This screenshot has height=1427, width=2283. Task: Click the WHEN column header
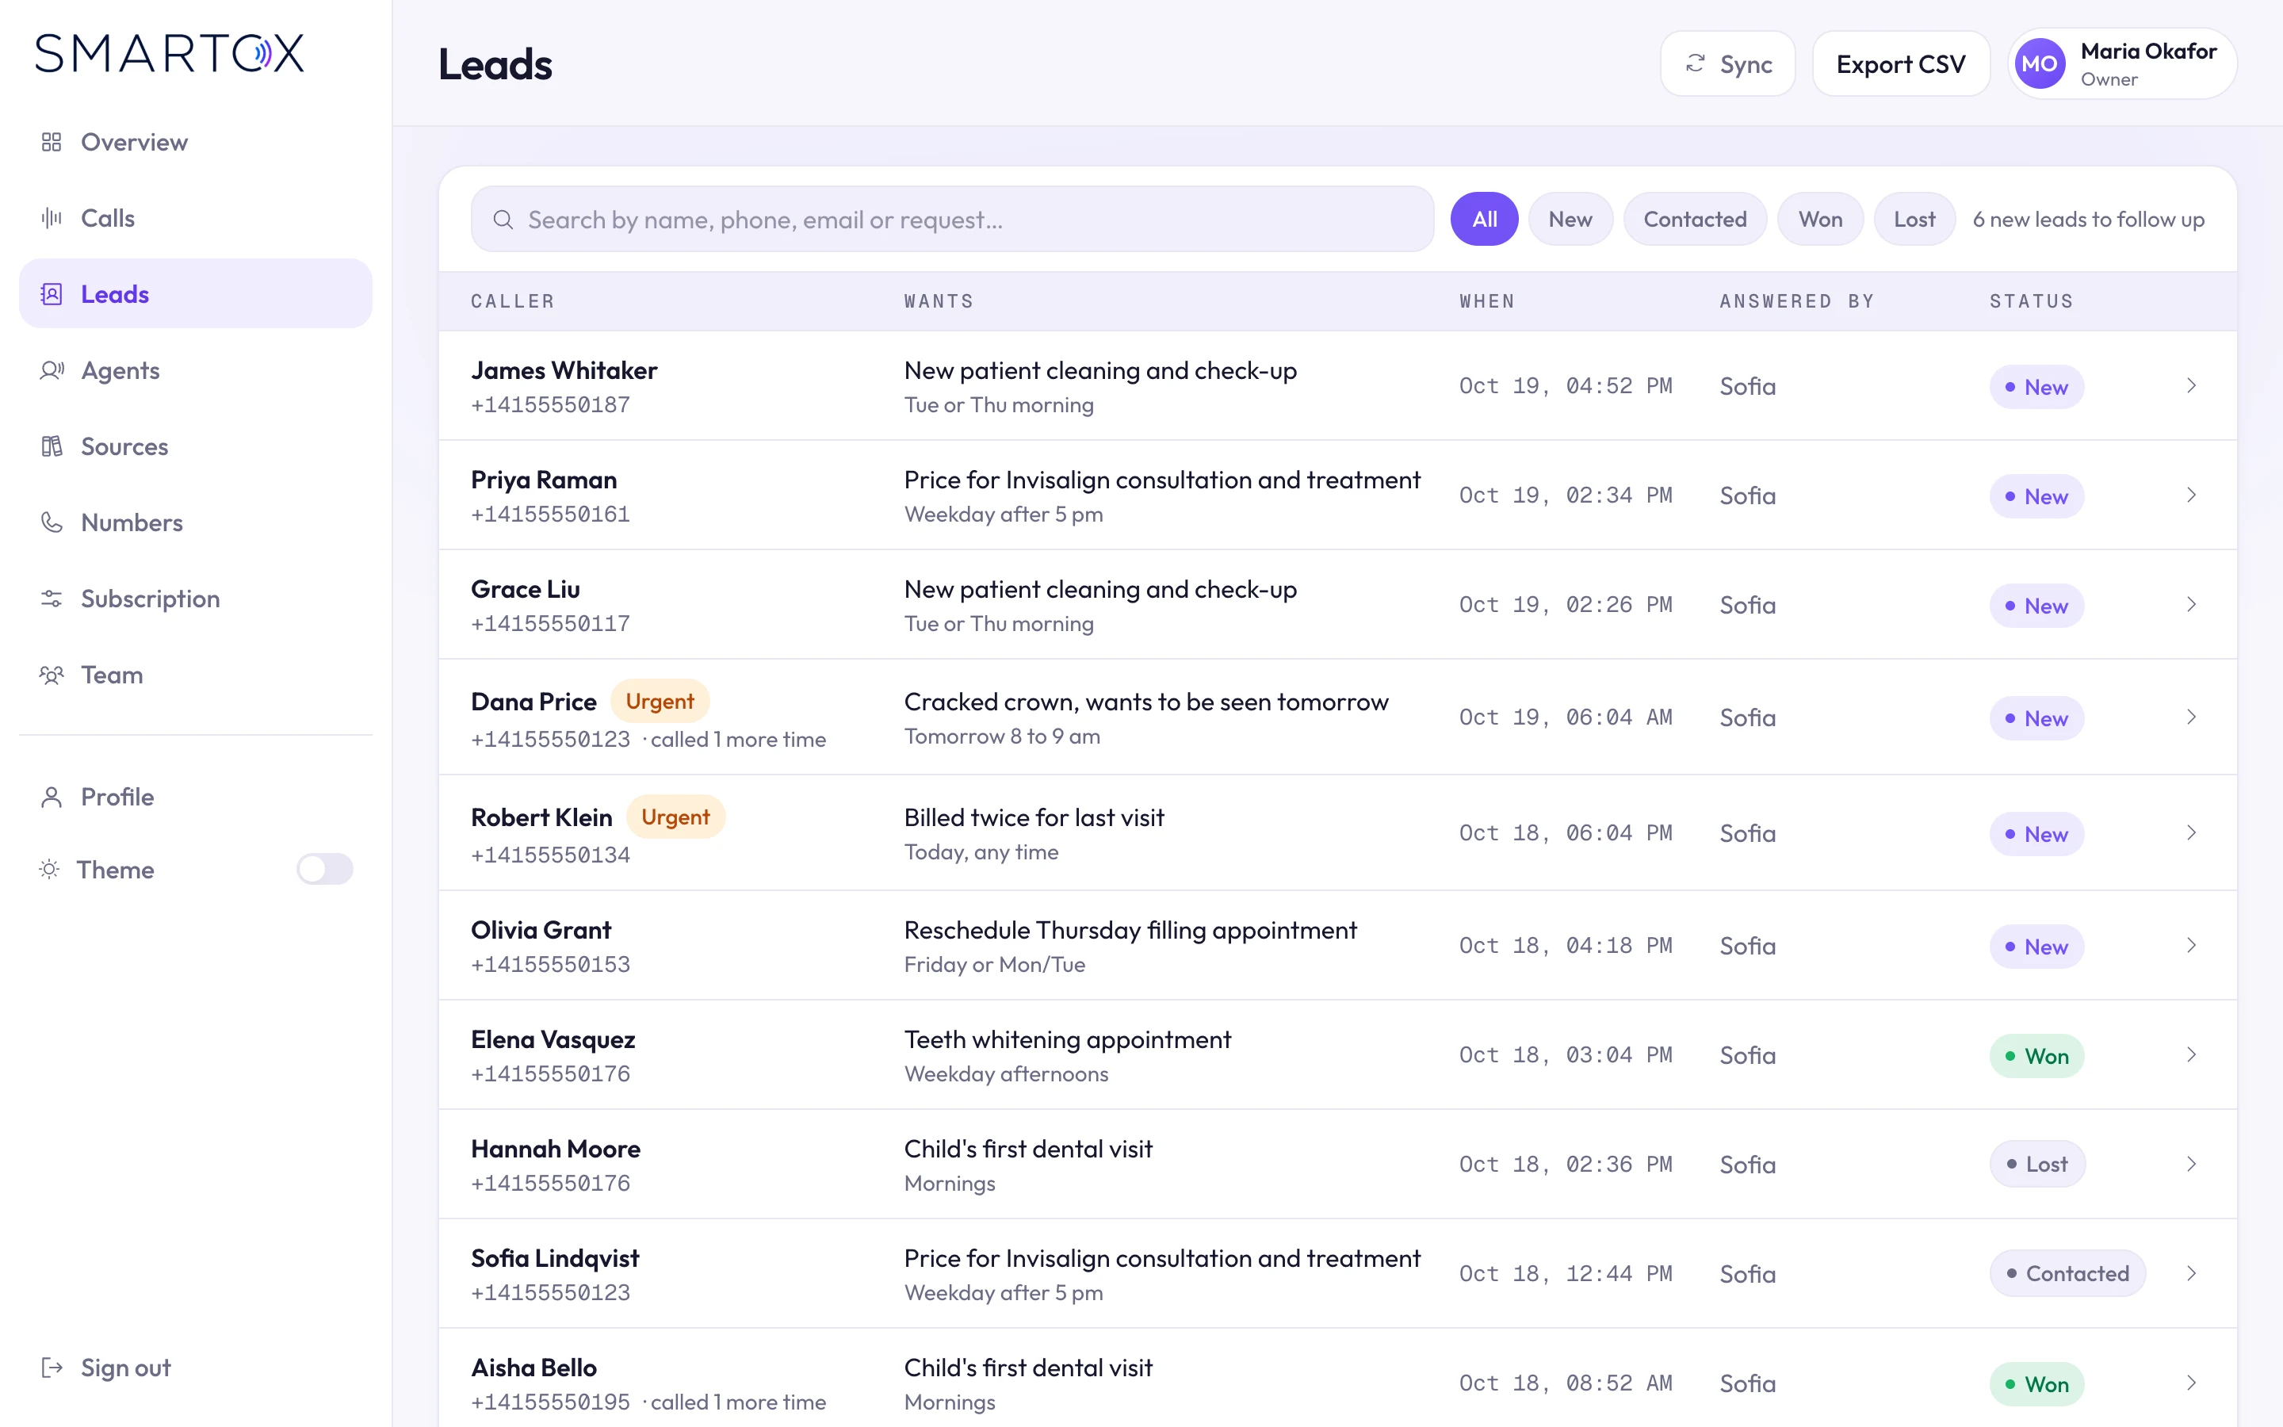pos(1487,301)
